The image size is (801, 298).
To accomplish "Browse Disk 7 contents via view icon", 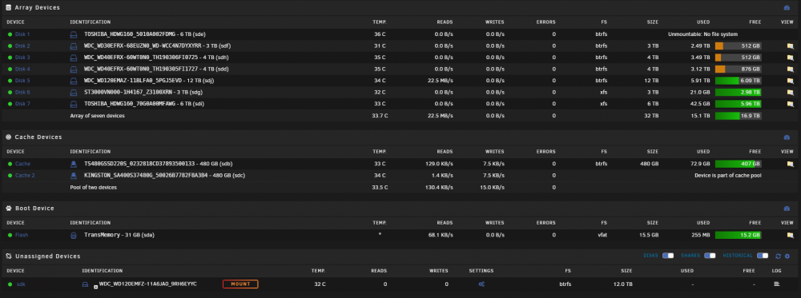I will coord(790,104).
